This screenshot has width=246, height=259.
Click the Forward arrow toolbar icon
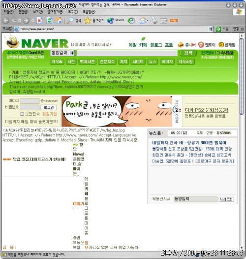pyautogui.click(x=26, y=21)
